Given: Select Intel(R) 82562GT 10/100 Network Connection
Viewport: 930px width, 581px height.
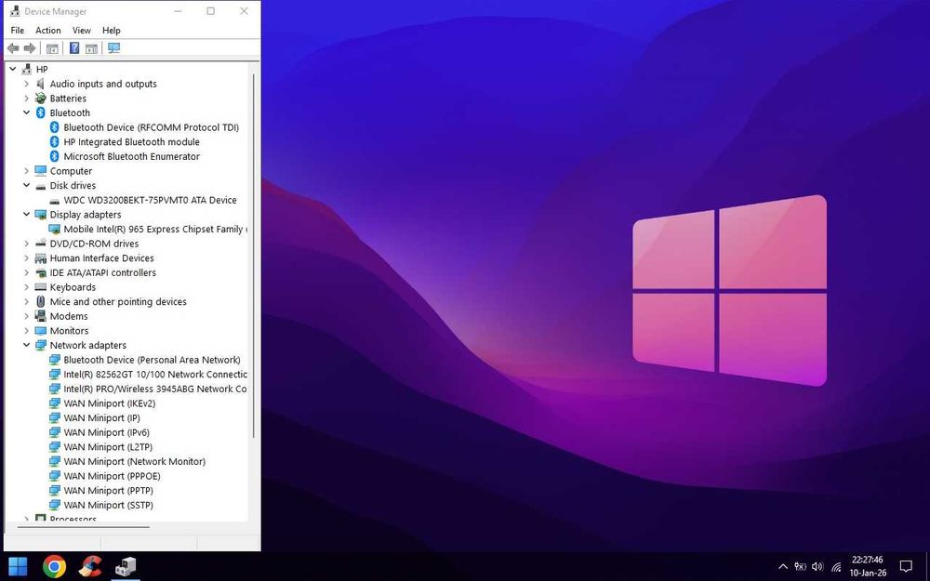Looking at the screenshot, I should point(155,374).
